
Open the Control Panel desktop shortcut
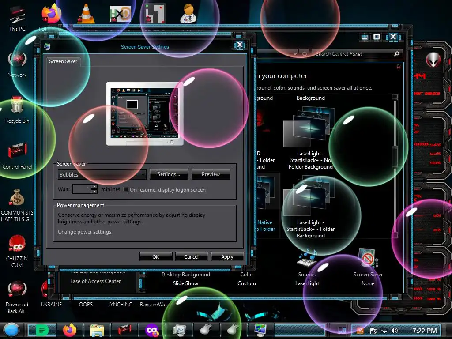(x=17, y=156)
